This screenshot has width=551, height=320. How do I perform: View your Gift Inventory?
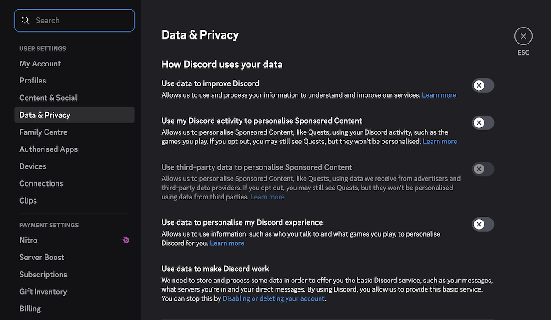tap(43, 292)
